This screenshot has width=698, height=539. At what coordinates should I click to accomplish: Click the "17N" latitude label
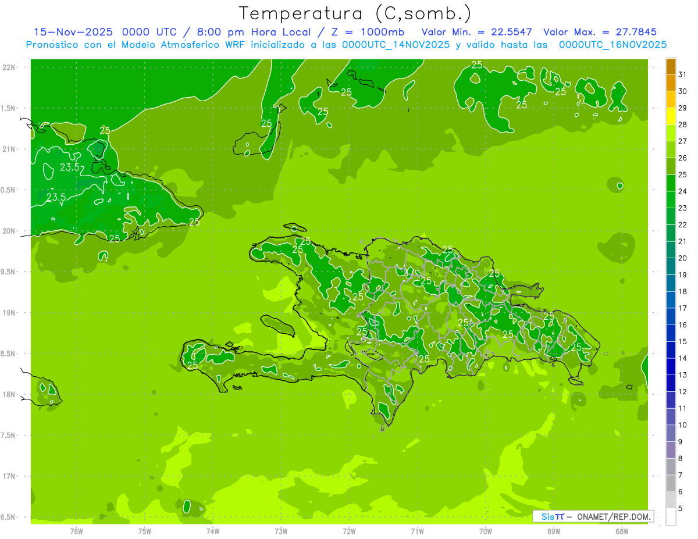pyautogui.click(x=8, y=476)
